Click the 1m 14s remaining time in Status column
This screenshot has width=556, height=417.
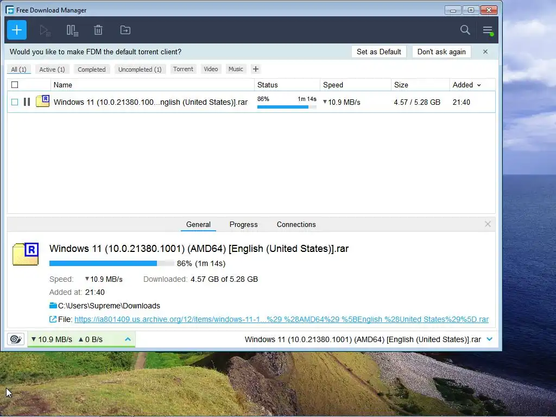307,99
